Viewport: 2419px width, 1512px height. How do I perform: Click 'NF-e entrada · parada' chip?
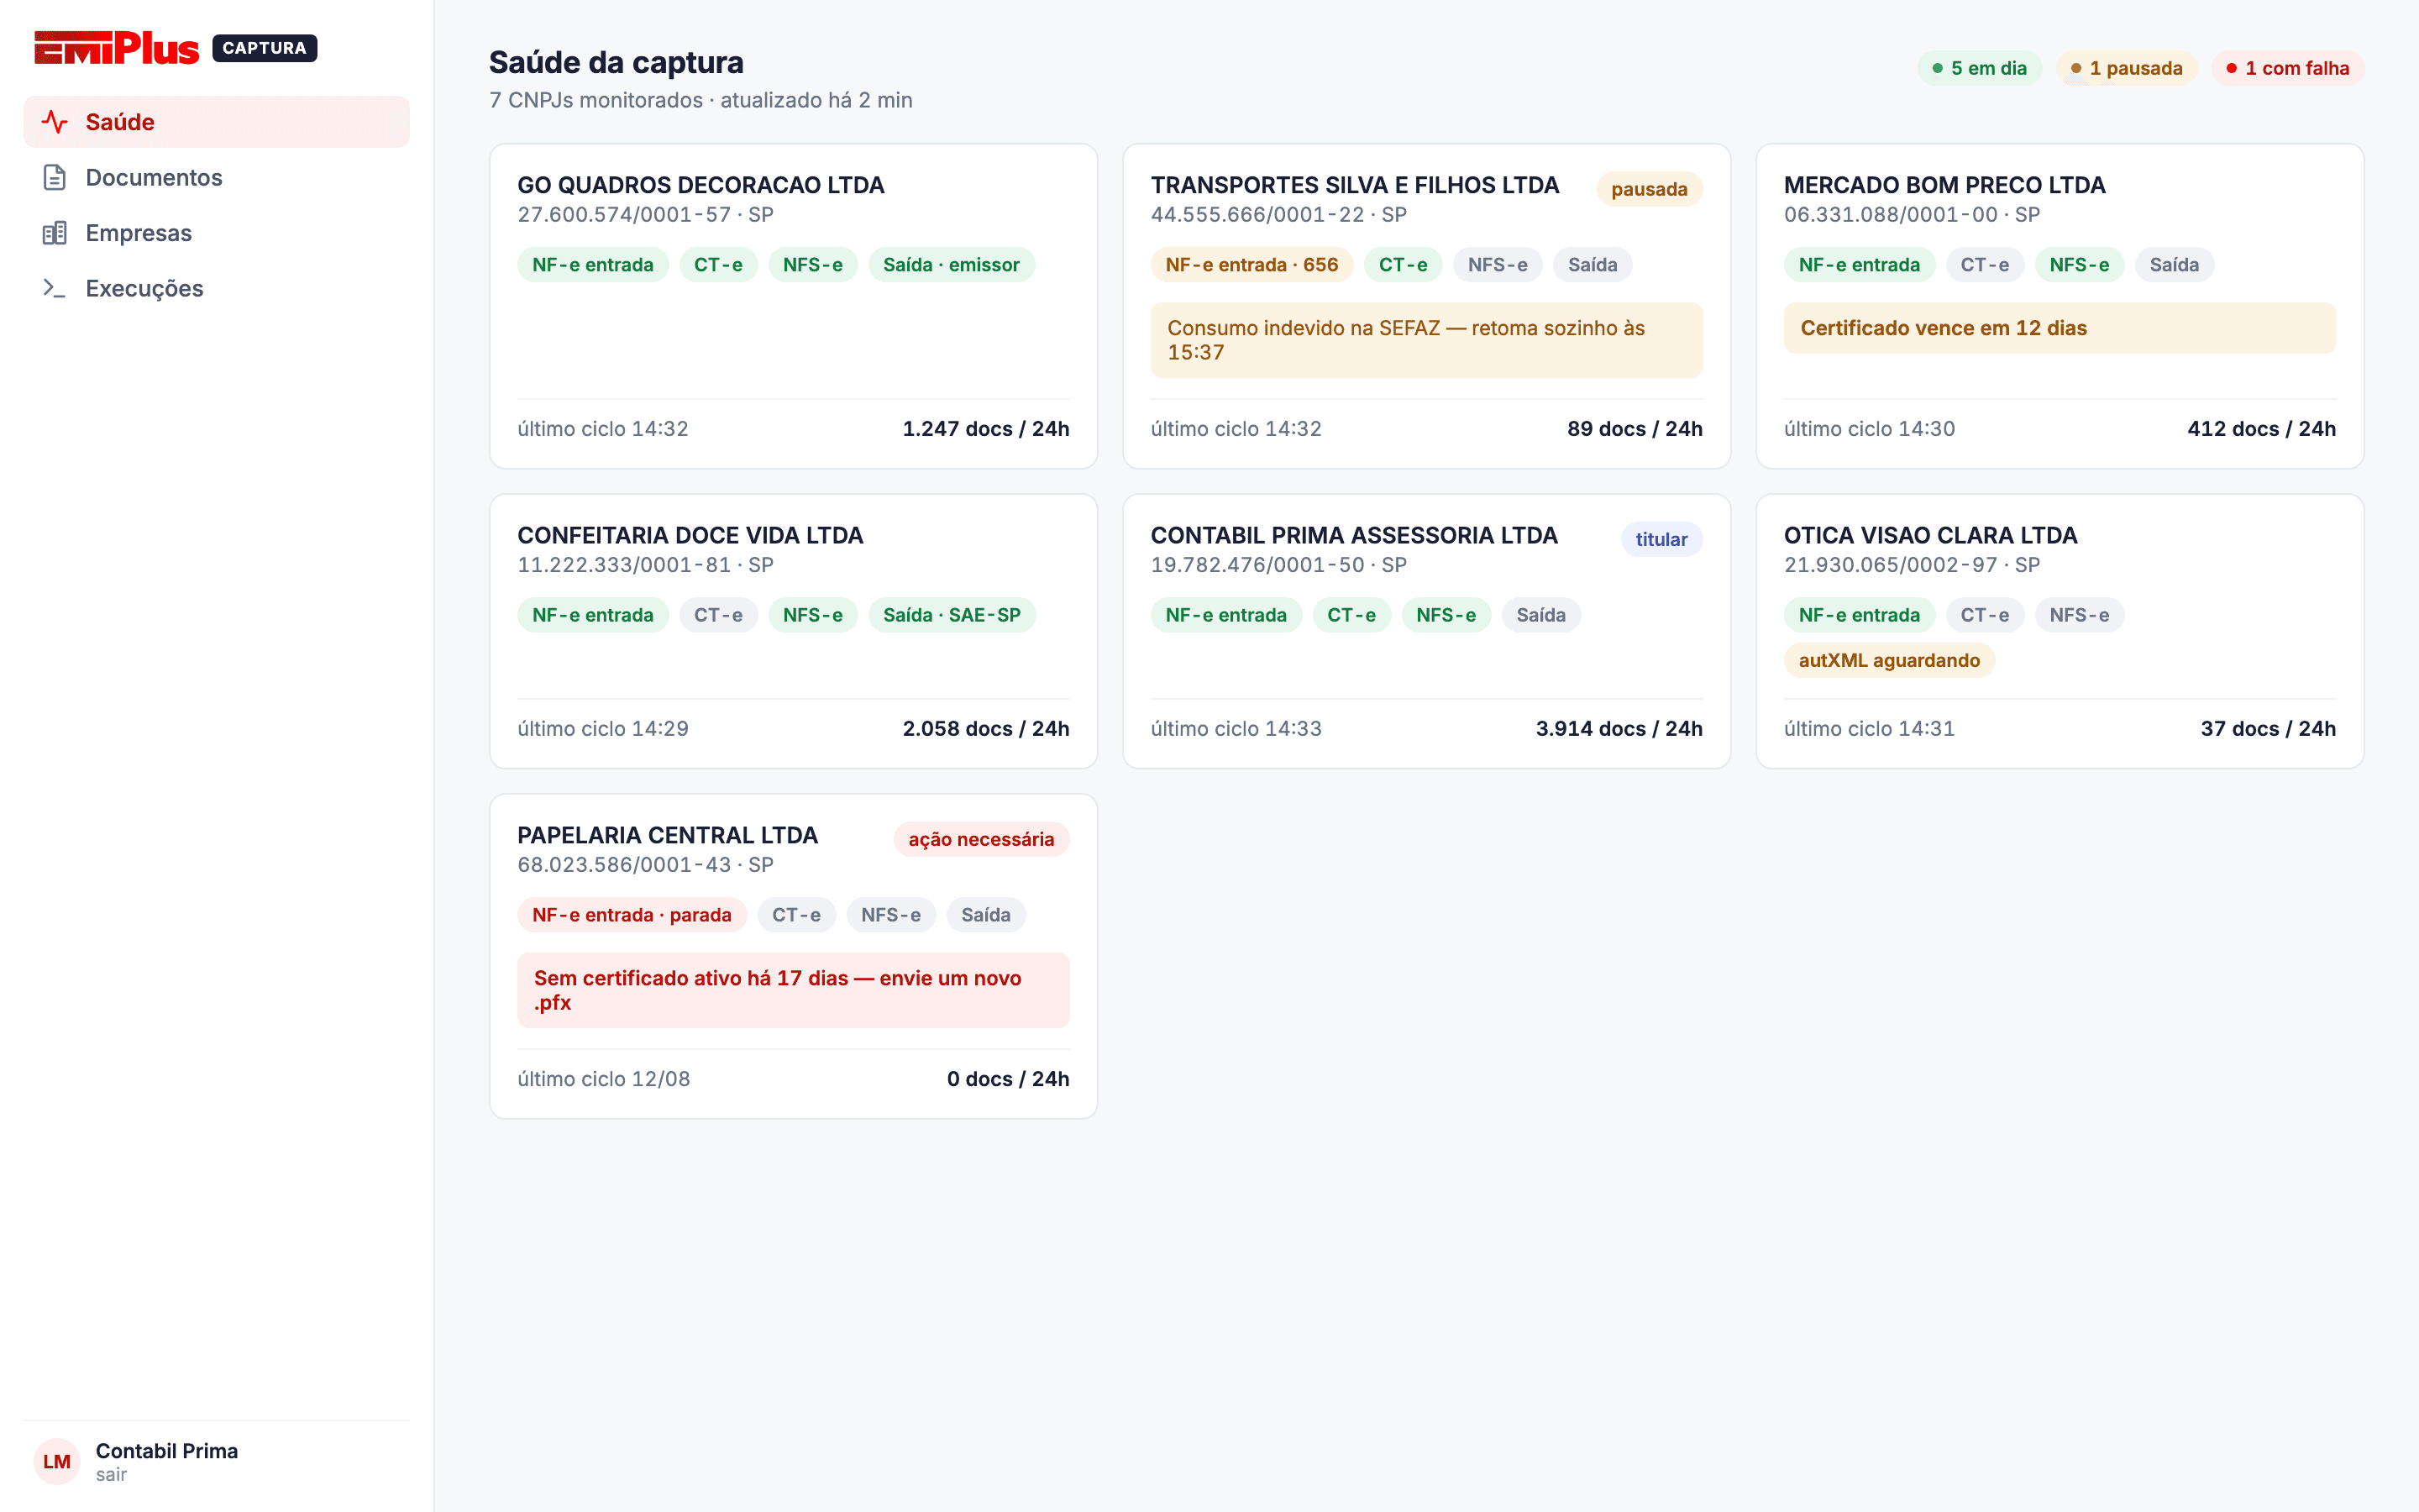pyautogui.click(x=632, y=915)
